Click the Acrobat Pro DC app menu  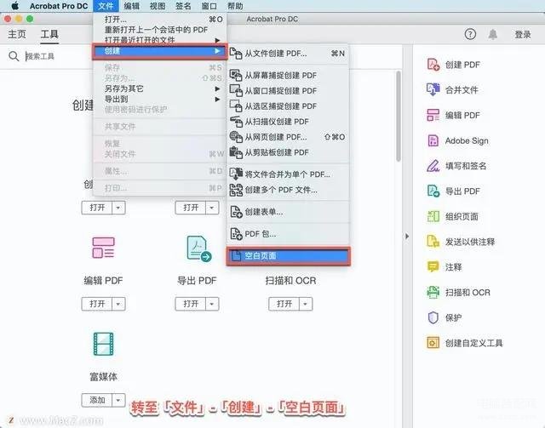point(59,6)
